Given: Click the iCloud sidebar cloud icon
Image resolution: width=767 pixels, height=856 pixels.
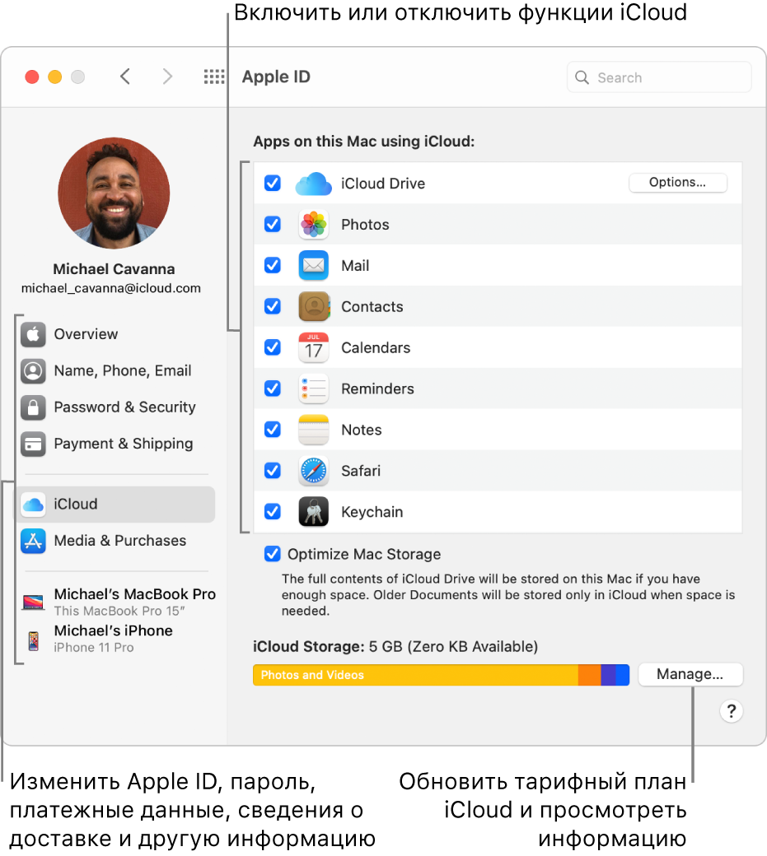Looking at the screenshot, I should point(33,505).
